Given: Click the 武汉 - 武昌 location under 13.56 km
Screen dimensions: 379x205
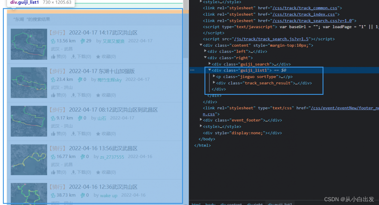Looking at the screenshot, I should (x=62, y=49).
